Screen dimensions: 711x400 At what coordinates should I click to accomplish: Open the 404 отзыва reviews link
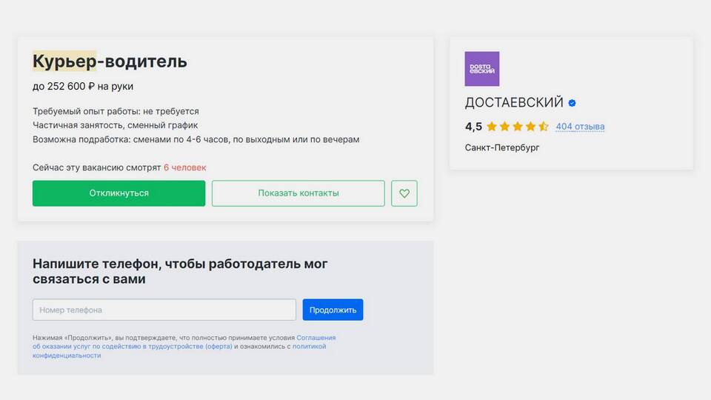coord(580,127)
